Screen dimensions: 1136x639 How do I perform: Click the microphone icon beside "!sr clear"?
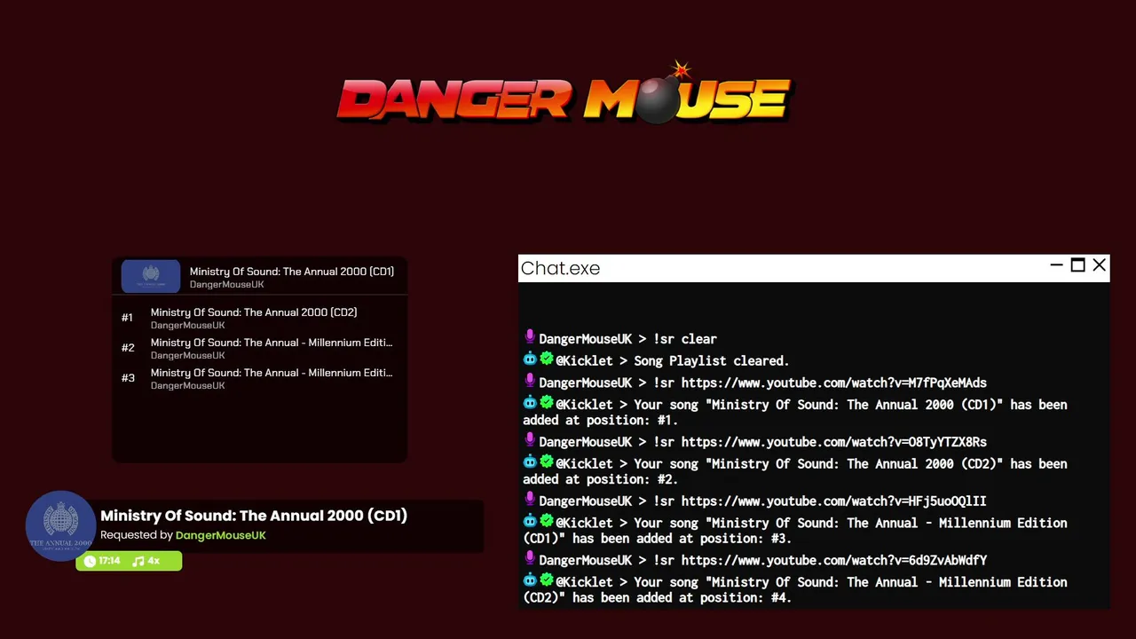pos(530,337)
